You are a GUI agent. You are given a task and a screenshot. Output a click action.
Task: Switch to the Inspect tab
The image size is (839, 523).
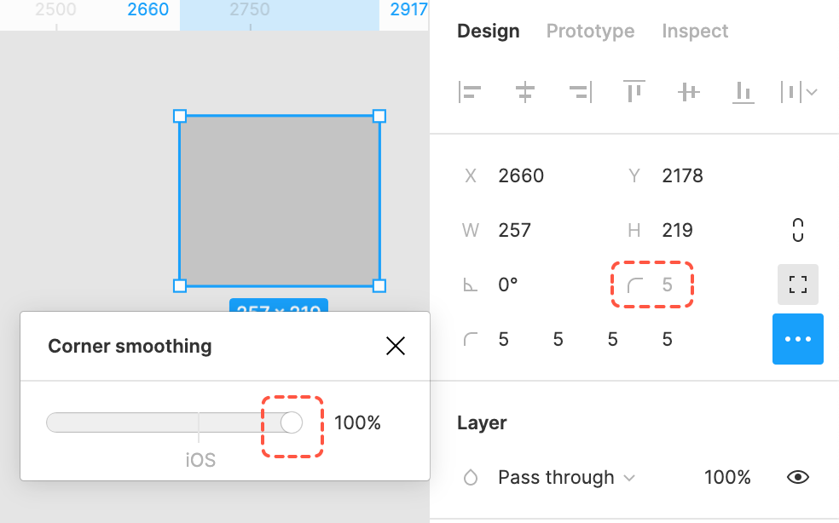(695, 31)
